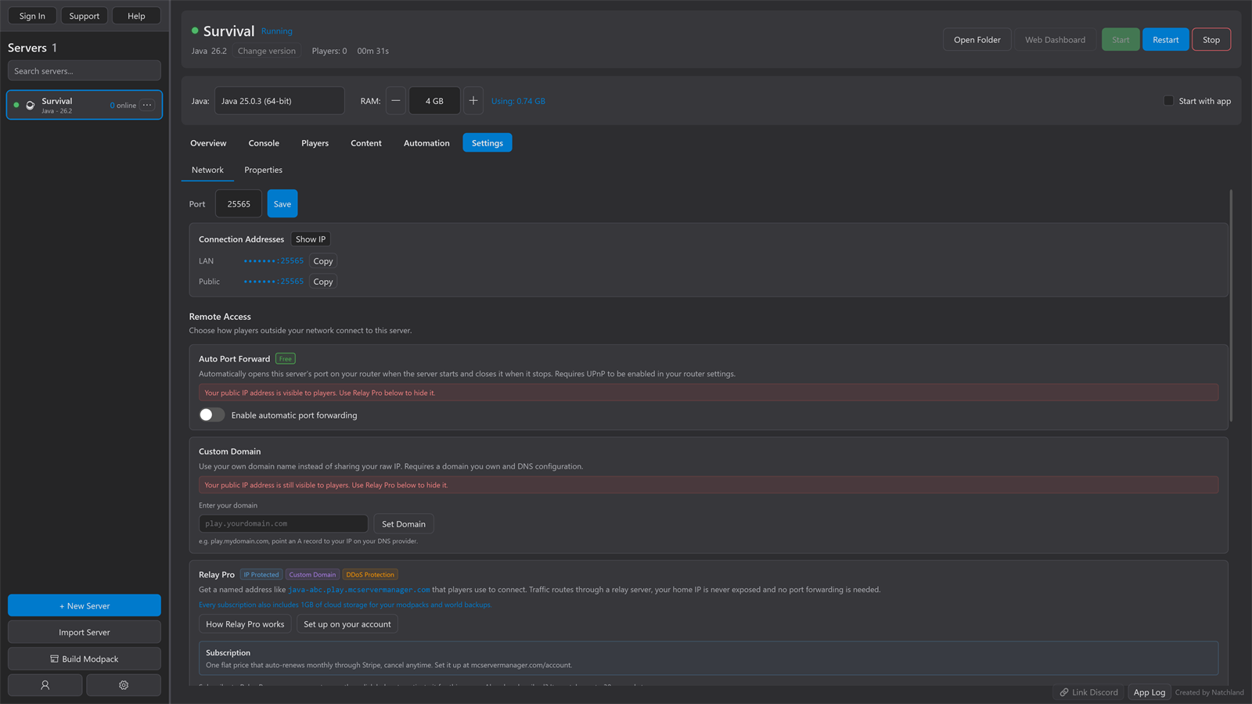Click the java-abc.play.mcservermanager.com address
This screenshot has width=1252, height=704.
[359, 590]
